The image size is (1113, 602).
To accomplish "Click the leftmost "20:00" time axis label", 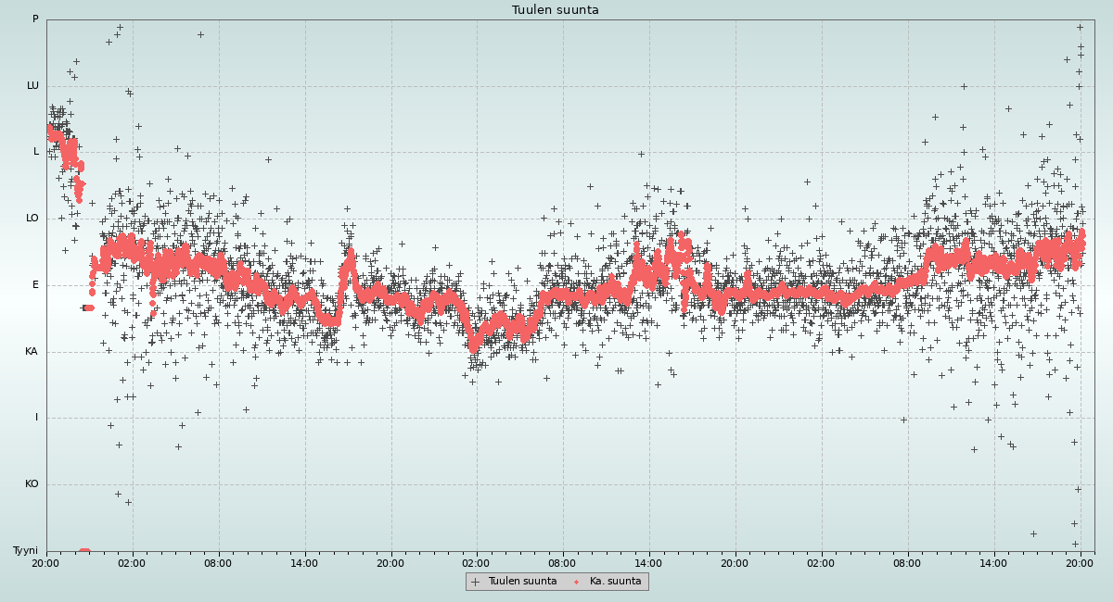I will [45, 562].
